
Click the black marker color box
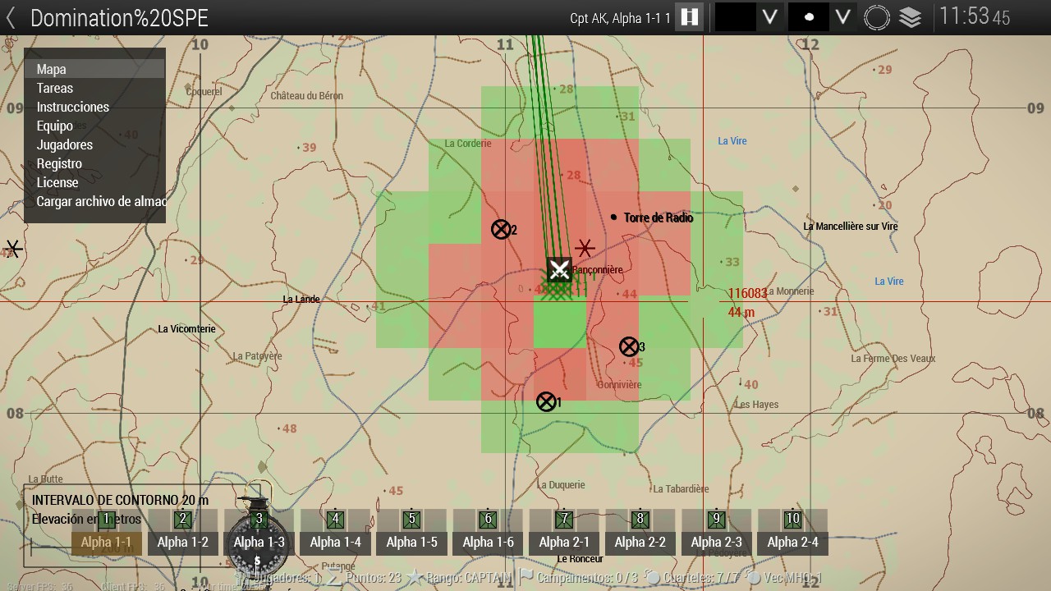click(x=736, y=17)
